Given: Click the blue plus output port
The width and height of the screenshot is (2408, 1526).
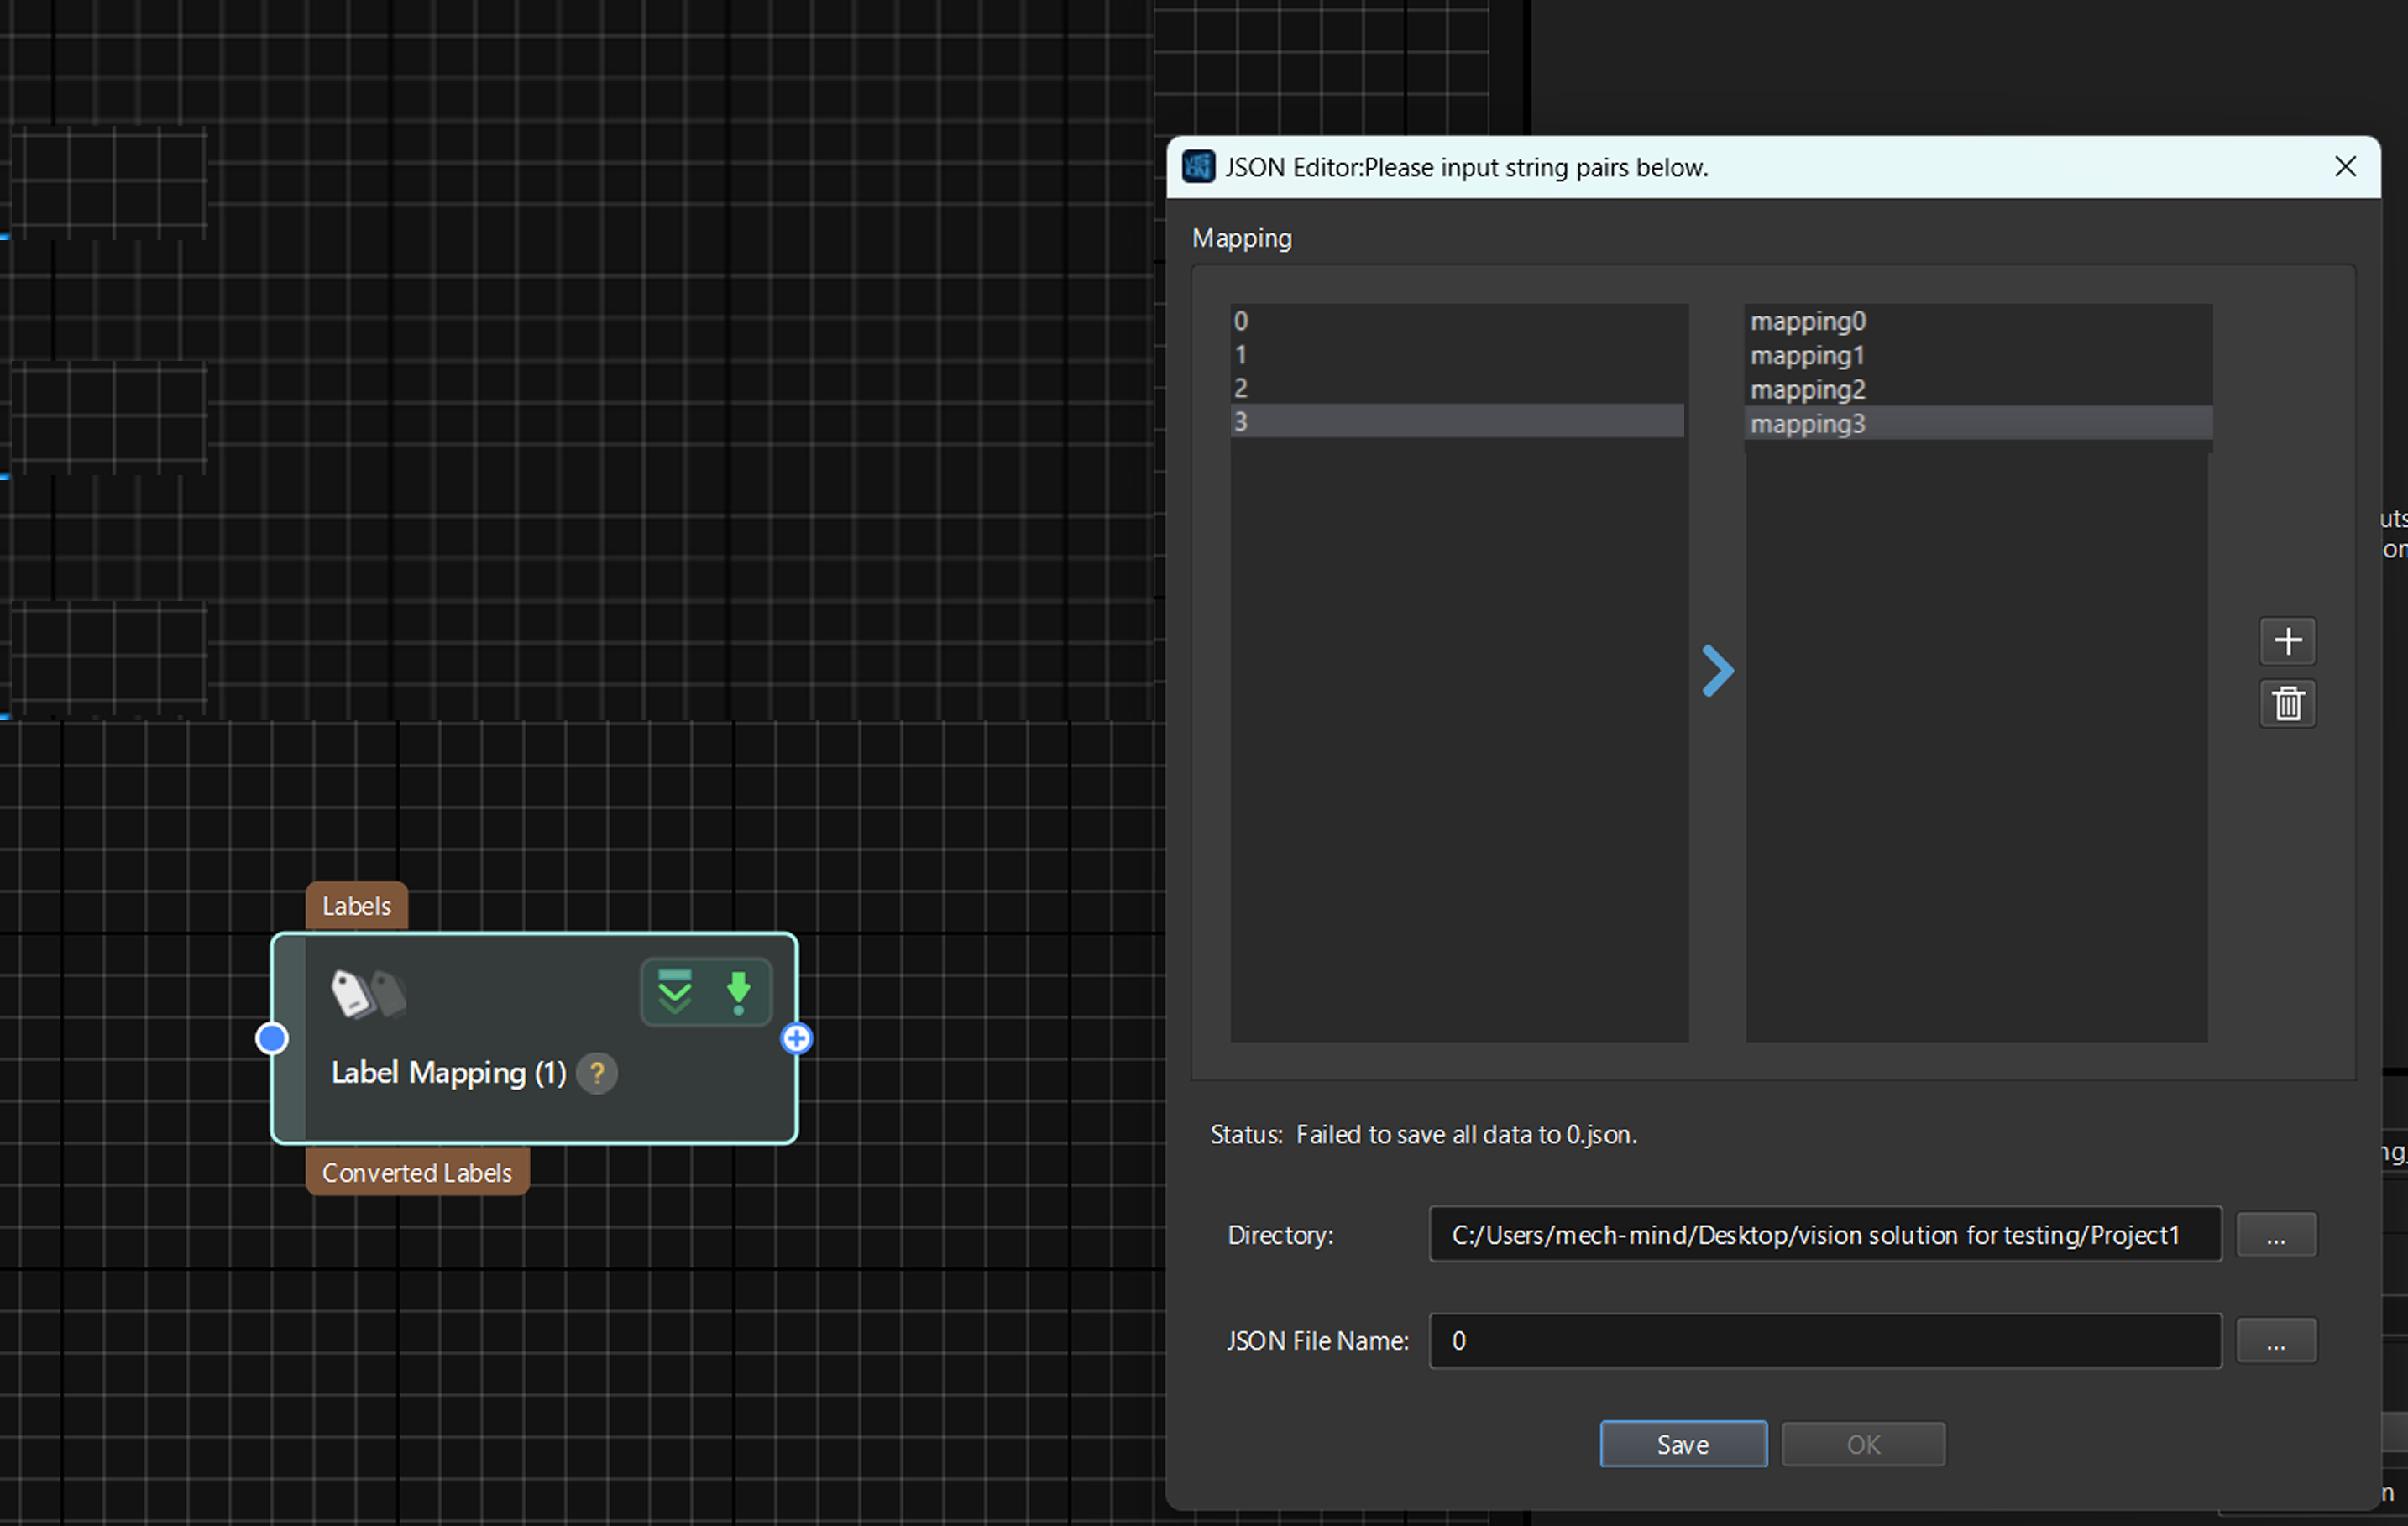Looking at the screenshot, I should click(796, 1039).
